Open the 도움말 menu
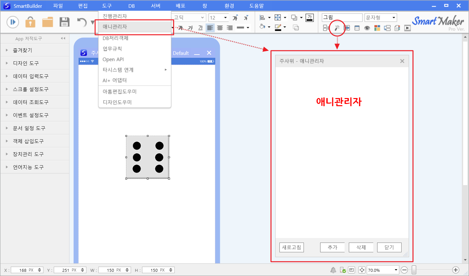Screen dimensions: 469x276 click(257, 6)
